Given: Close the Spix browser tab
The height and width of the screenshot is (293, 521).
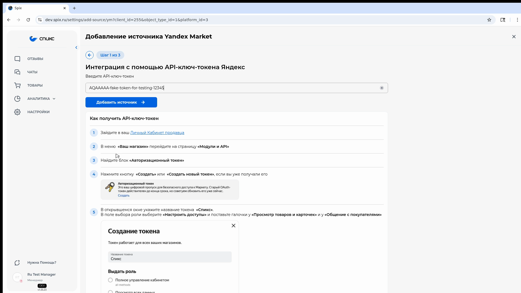Looking at the screenshot, I should coord(65,8).
